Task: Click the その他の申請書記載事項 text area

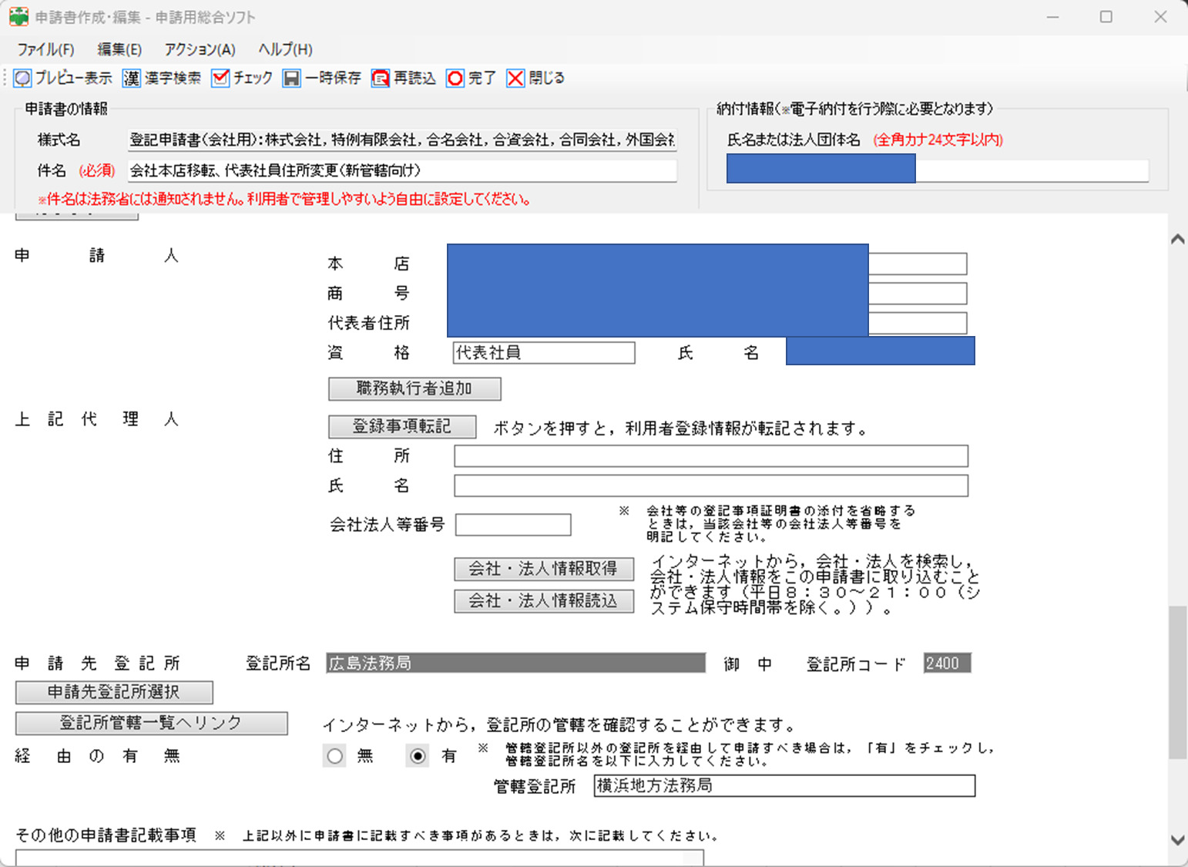Action: (360, 858)
